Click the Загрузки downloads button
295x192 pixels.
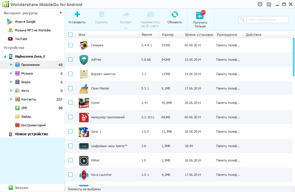(22, 188)
